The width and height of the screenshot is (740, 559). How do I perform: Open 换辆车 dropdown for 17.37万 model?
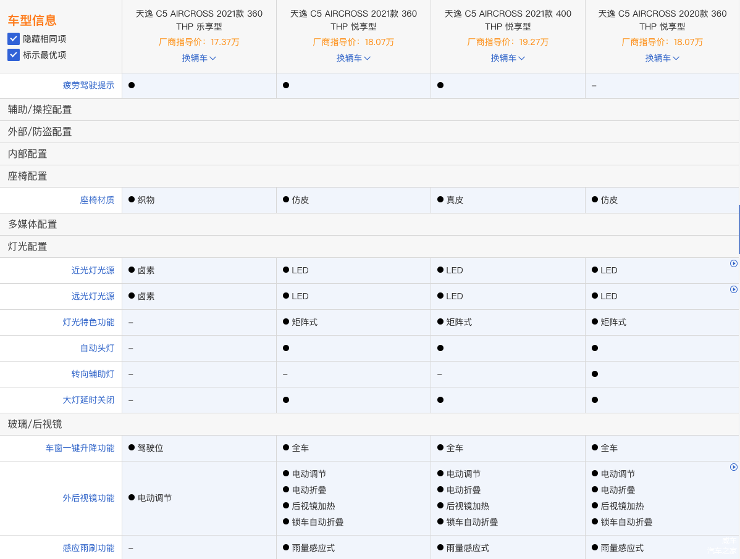click(199, 58)
